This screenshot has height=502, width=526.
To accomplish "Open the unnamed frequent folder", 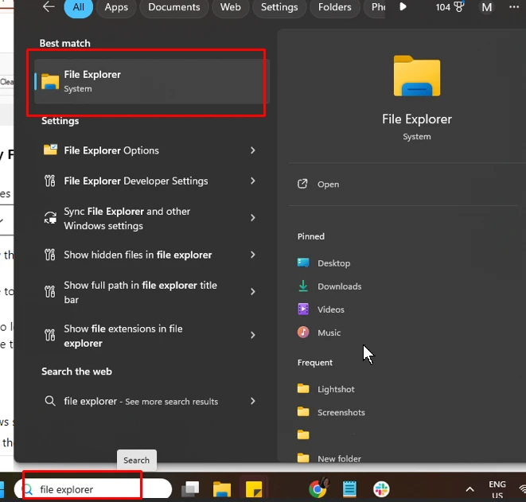I will coord(303,435).
